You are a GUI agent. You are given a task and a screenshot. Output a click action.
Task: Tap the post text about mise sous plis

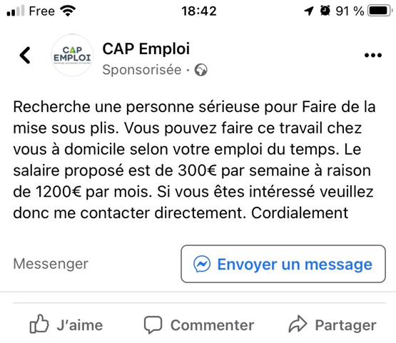(194, 160)
